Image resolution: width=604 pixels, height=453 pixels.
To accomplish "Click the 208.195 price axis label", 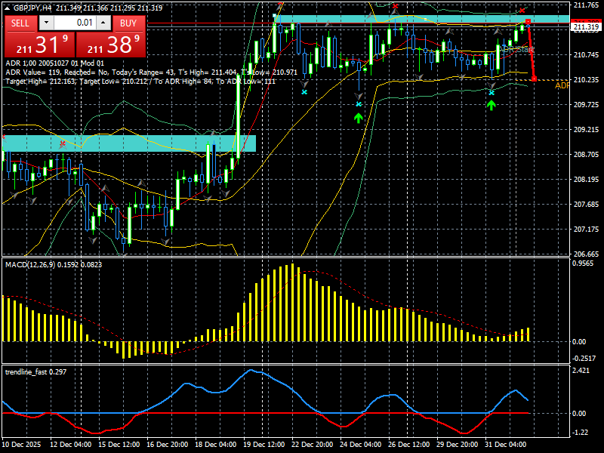I will point(586,180).
